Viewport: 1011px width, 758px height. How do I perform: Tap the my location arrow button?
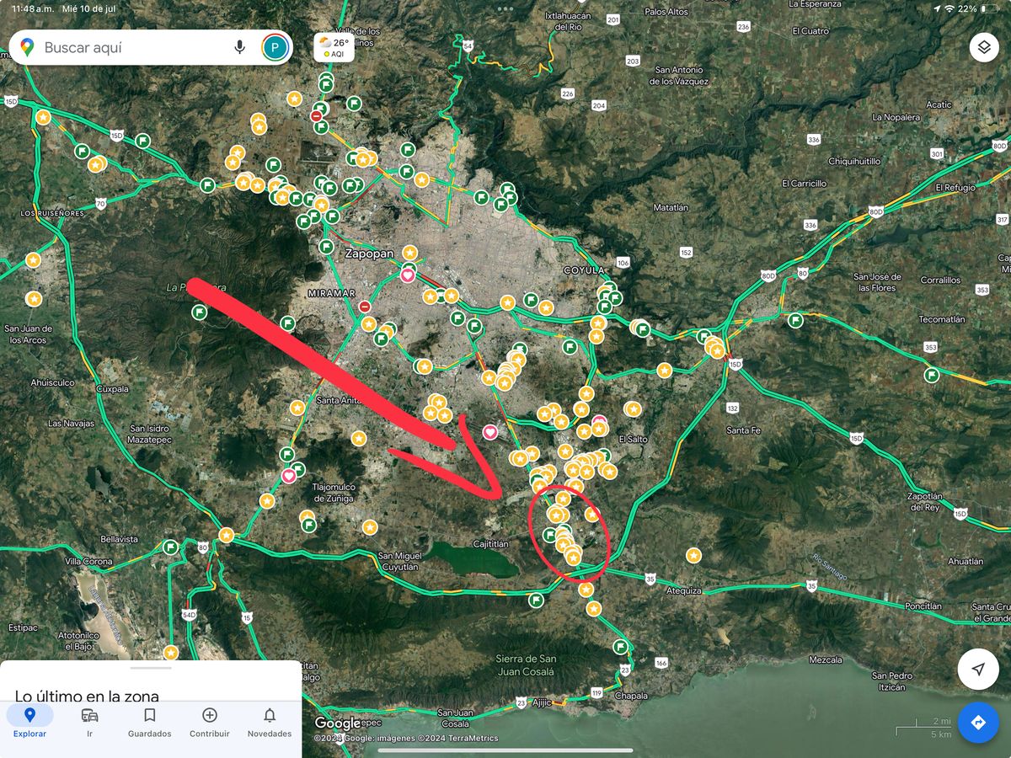(977, 670)
